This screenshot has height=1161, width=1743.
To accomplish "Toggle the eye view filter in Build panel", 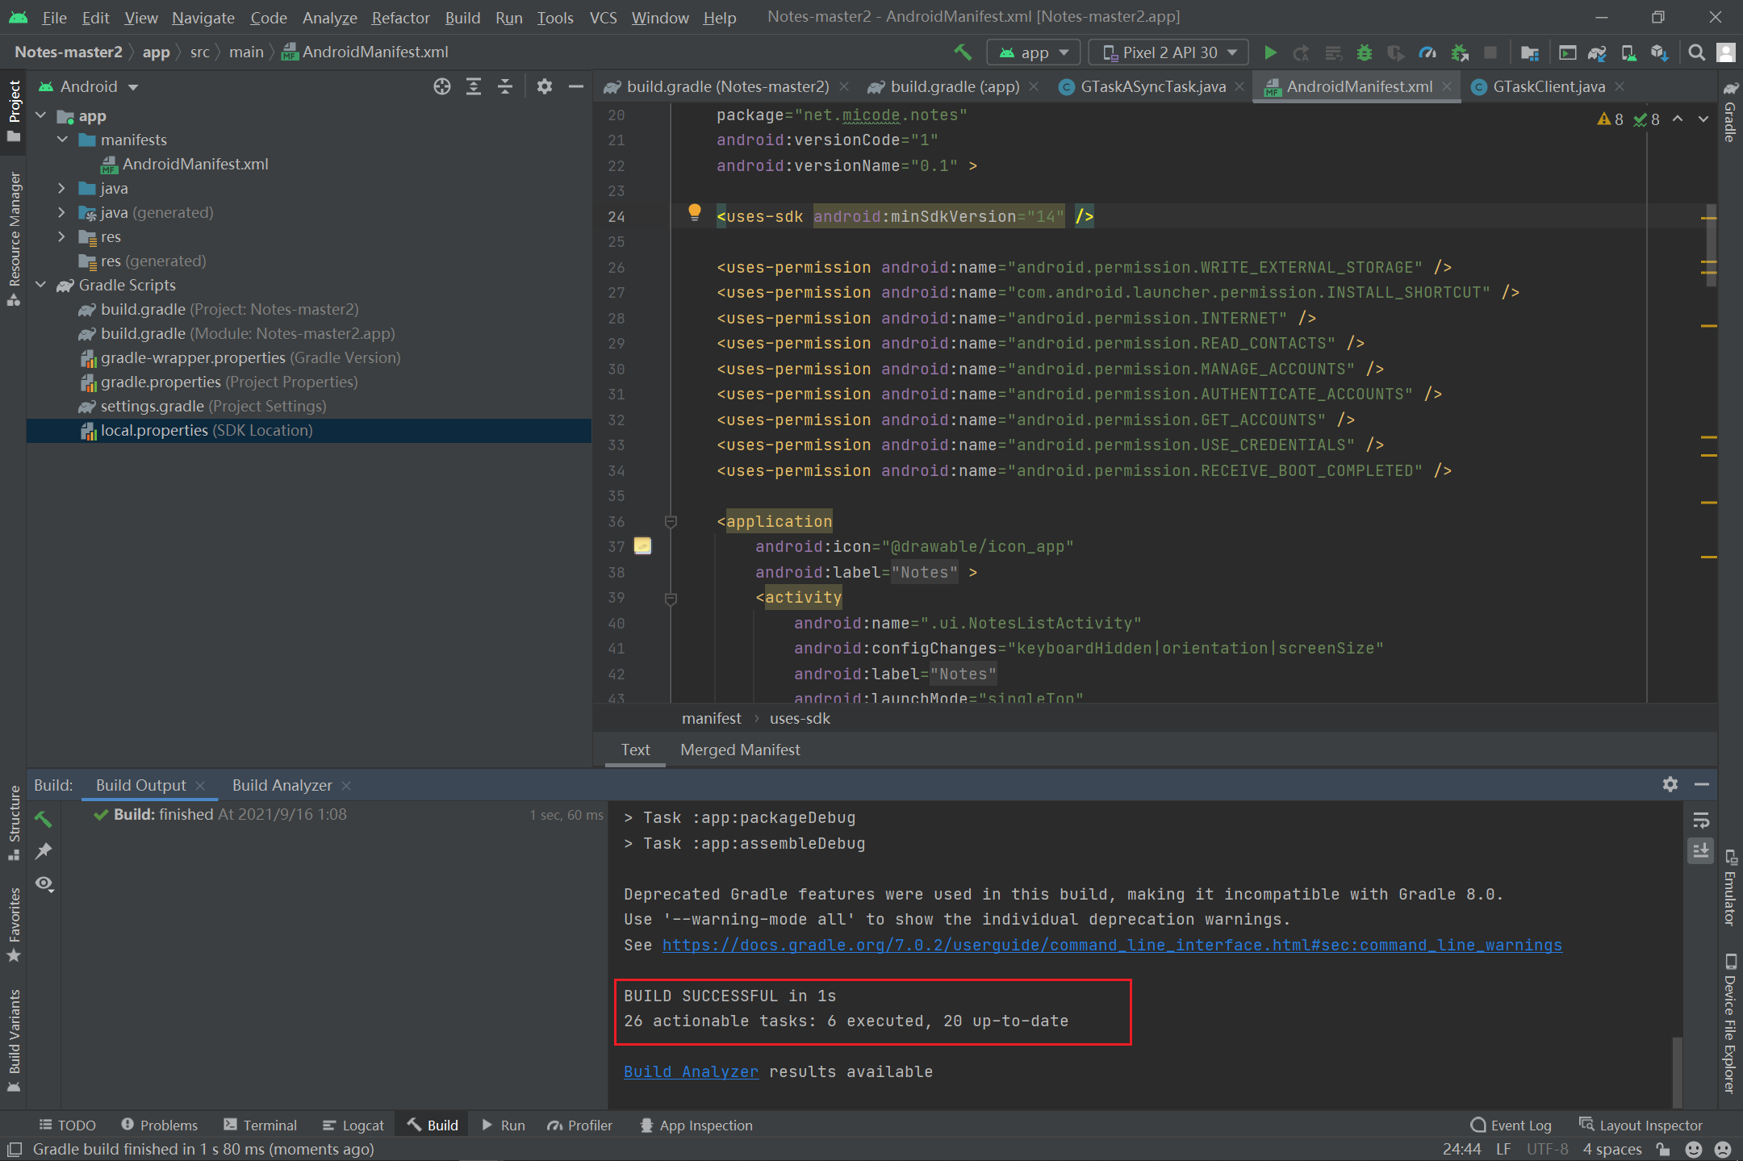I will tap(44, 884).
